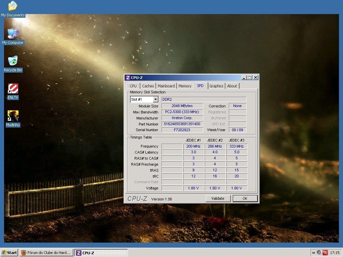Click the tRC value "20"
Viewport: 343px width, 257px height.
tap(237, 176)
